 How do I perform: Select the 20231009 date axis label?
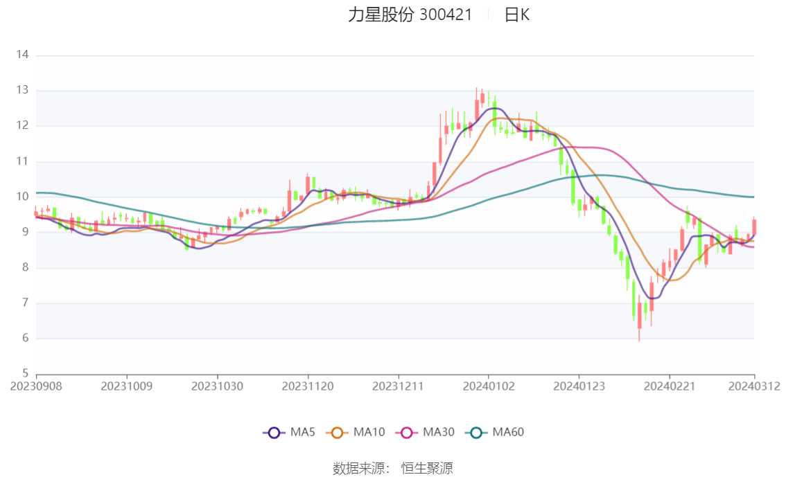pyautogui.click(x=127, y=386)
